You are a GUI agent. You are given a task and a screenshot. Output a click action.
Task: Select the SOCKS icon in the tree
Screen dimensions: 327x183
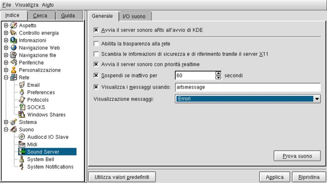click(x=22, y=107)
